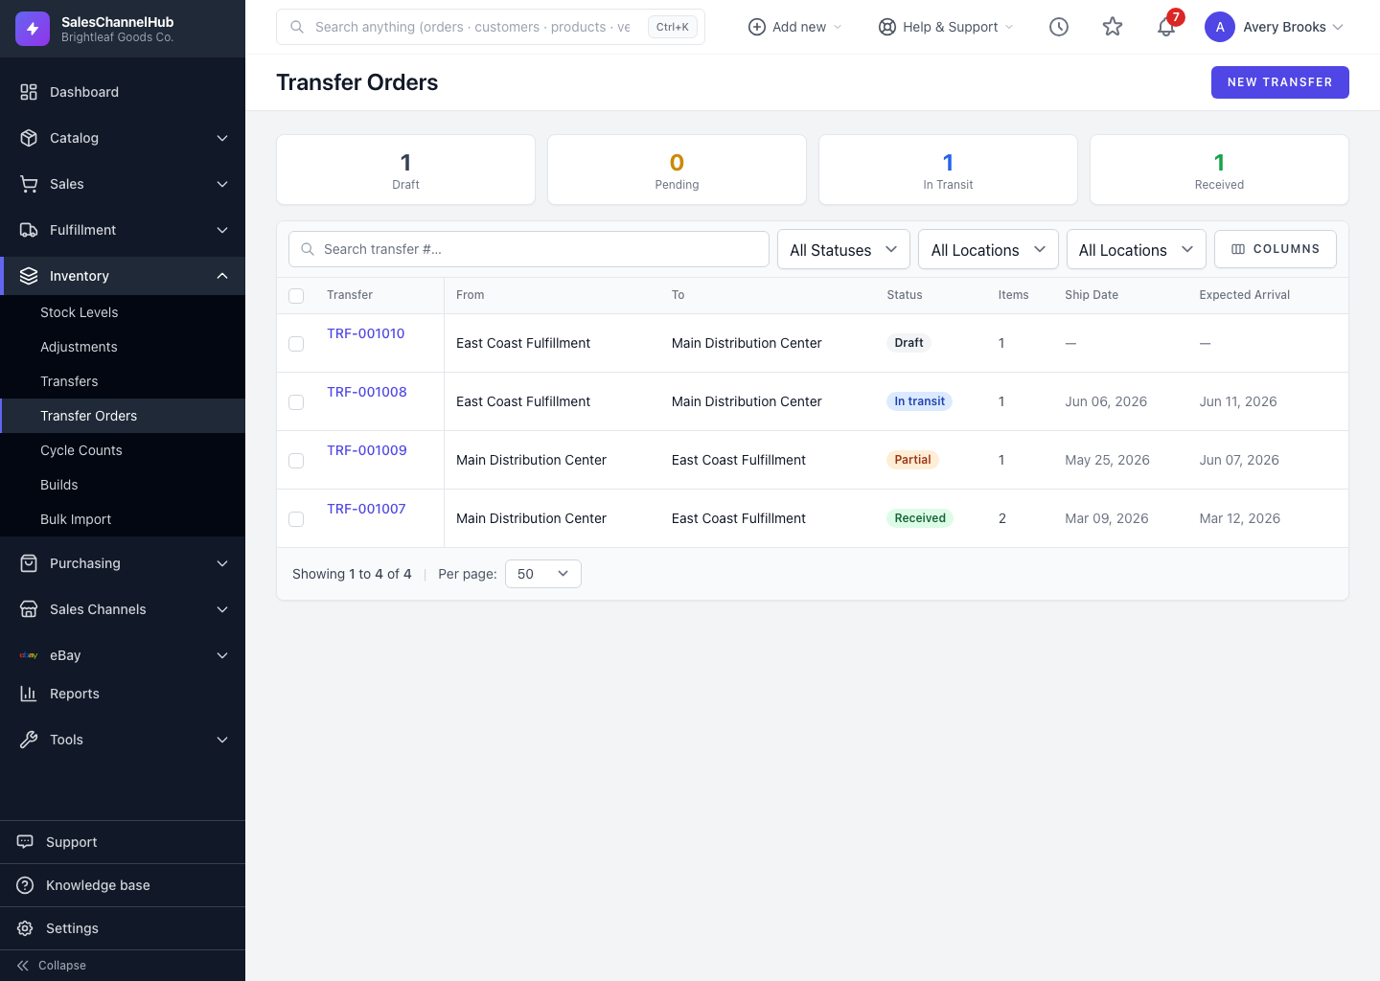Check the TRF-001008 row checkbox
The height and width of the screenshot is (981, 1380).
[296, 402]
